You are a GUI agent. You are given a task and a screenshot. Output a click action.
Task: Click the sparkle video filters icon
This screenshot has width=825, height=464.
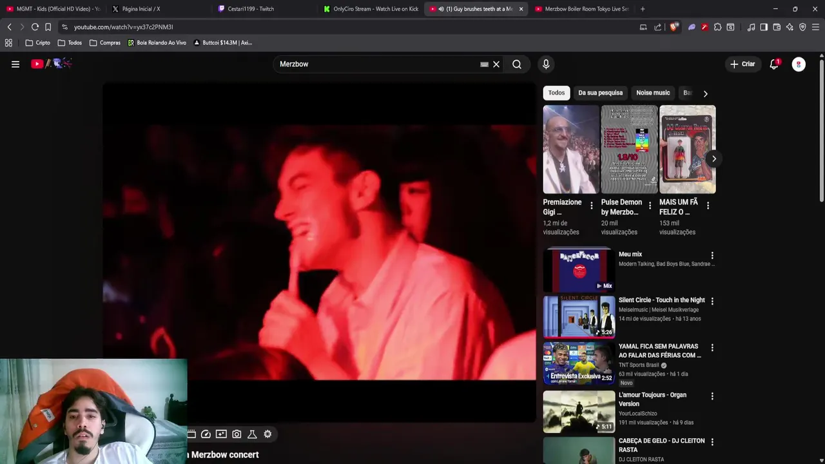pyautogui.click(x=221, y=434)
